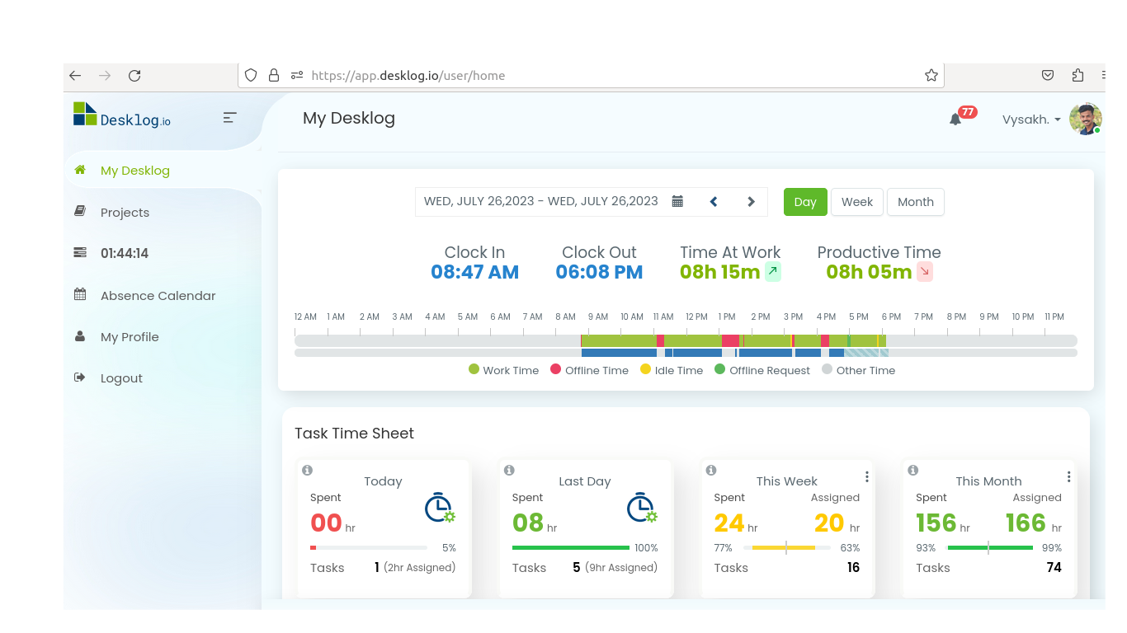
Task: Open the Vysakh profile dropdown
Action: tap(1030, 120)
